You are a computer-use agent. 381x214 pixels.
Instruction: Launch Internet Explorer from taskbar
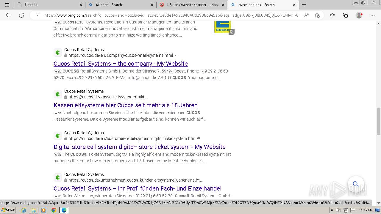(24, 210)
